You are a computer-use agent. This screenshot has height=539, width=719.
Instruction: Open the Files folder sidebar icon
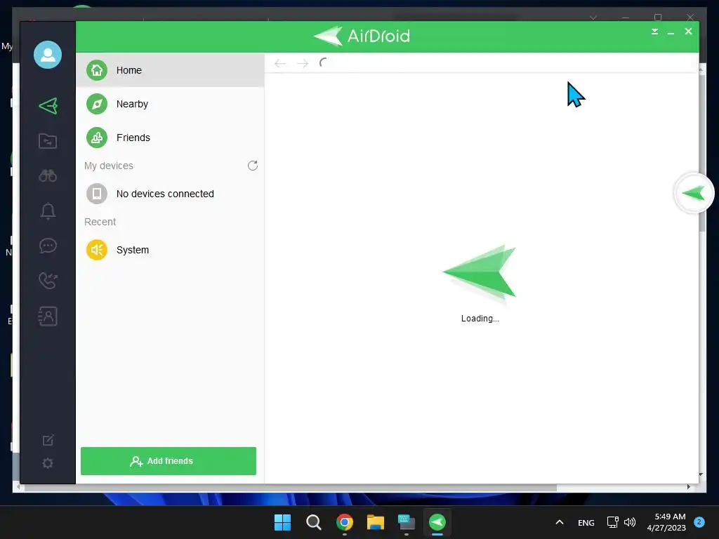48,140
